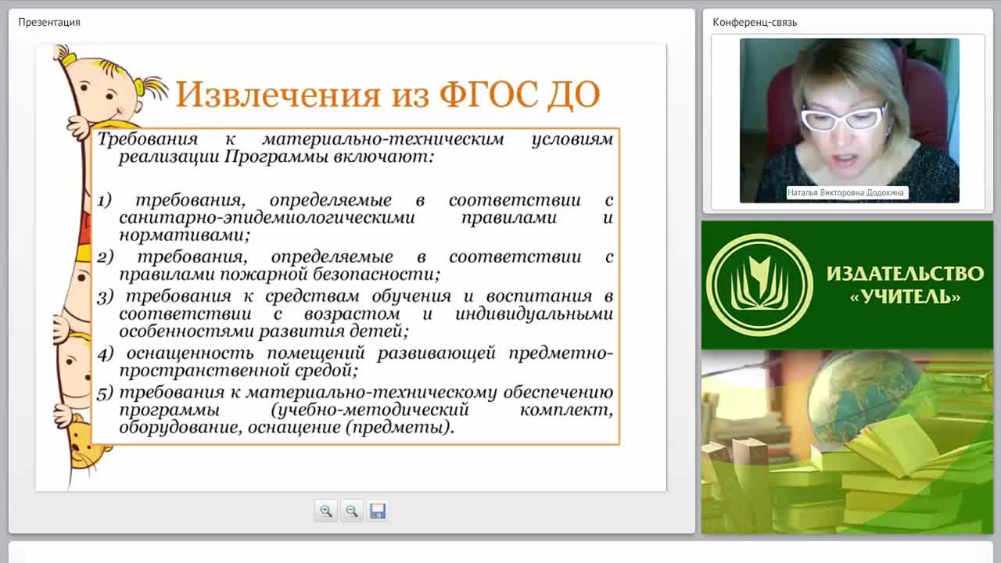Select the name label Наталья Викторовна Додокина
Screen dimensions: 1001x563
pos(848,192)
